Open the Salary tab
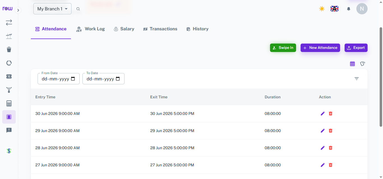Viewport: 383px width, 179px height. pos(124,29)
